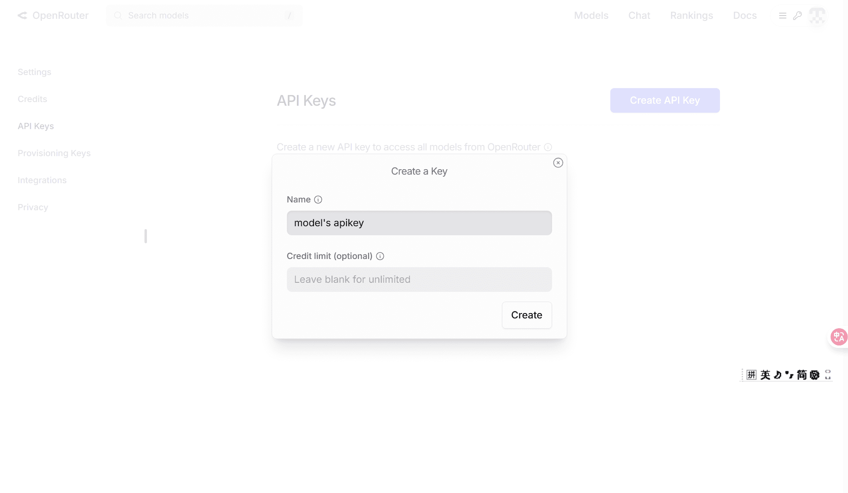Open Provisioning Keys in sidebar
Image resolution: width=848 pixels, height=493 pixels.
[x=54, y=153]
